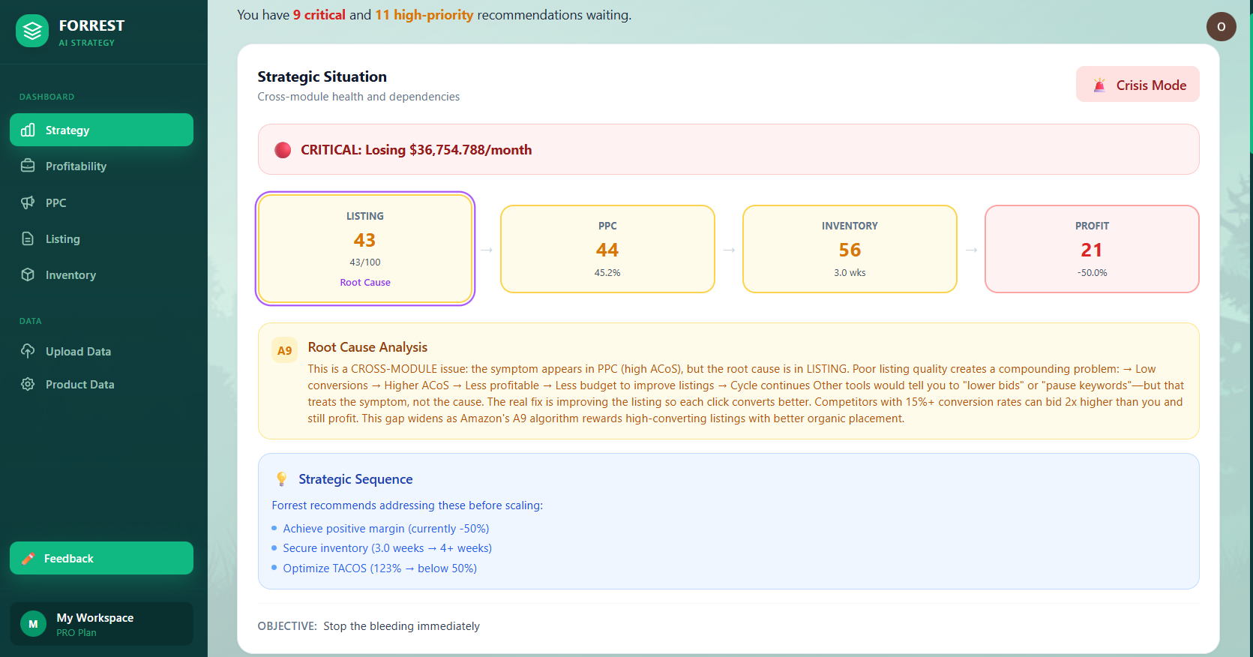Select the Inventory score card

coord(850,248)
